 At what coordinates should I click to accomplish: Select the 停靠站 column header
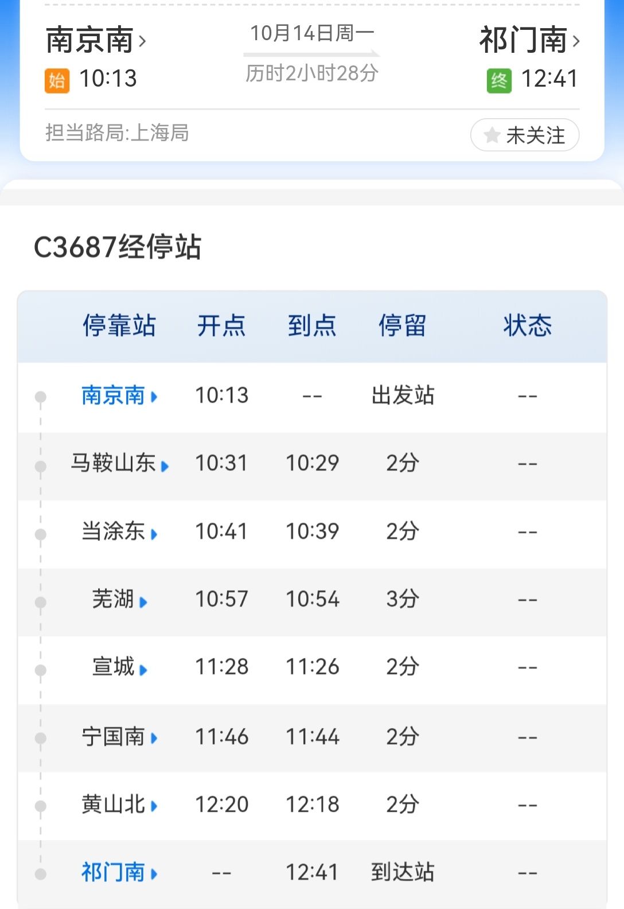[119, 325]
